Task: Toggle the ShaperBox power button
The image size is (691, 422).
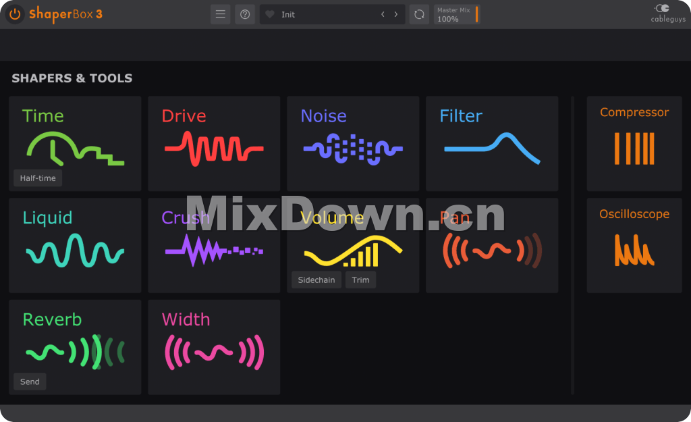Action: pyautogui.click(x=15, y=15)
